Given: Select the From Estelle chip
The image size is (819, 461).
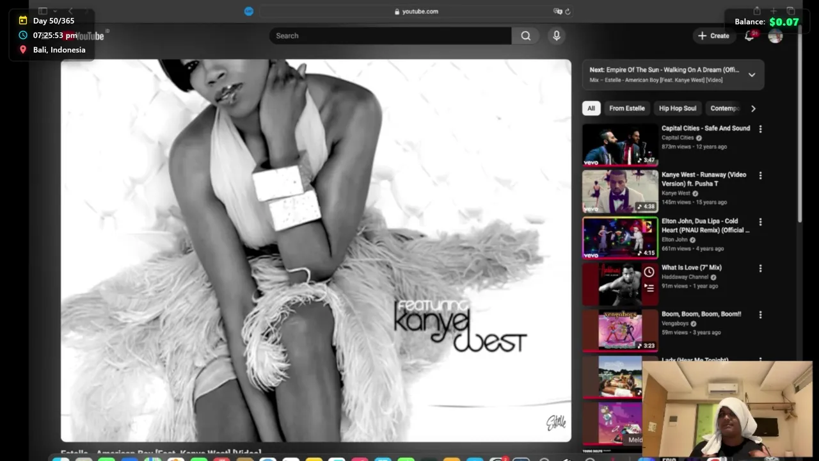Looking at the screenshot, I should pos(627,108).
